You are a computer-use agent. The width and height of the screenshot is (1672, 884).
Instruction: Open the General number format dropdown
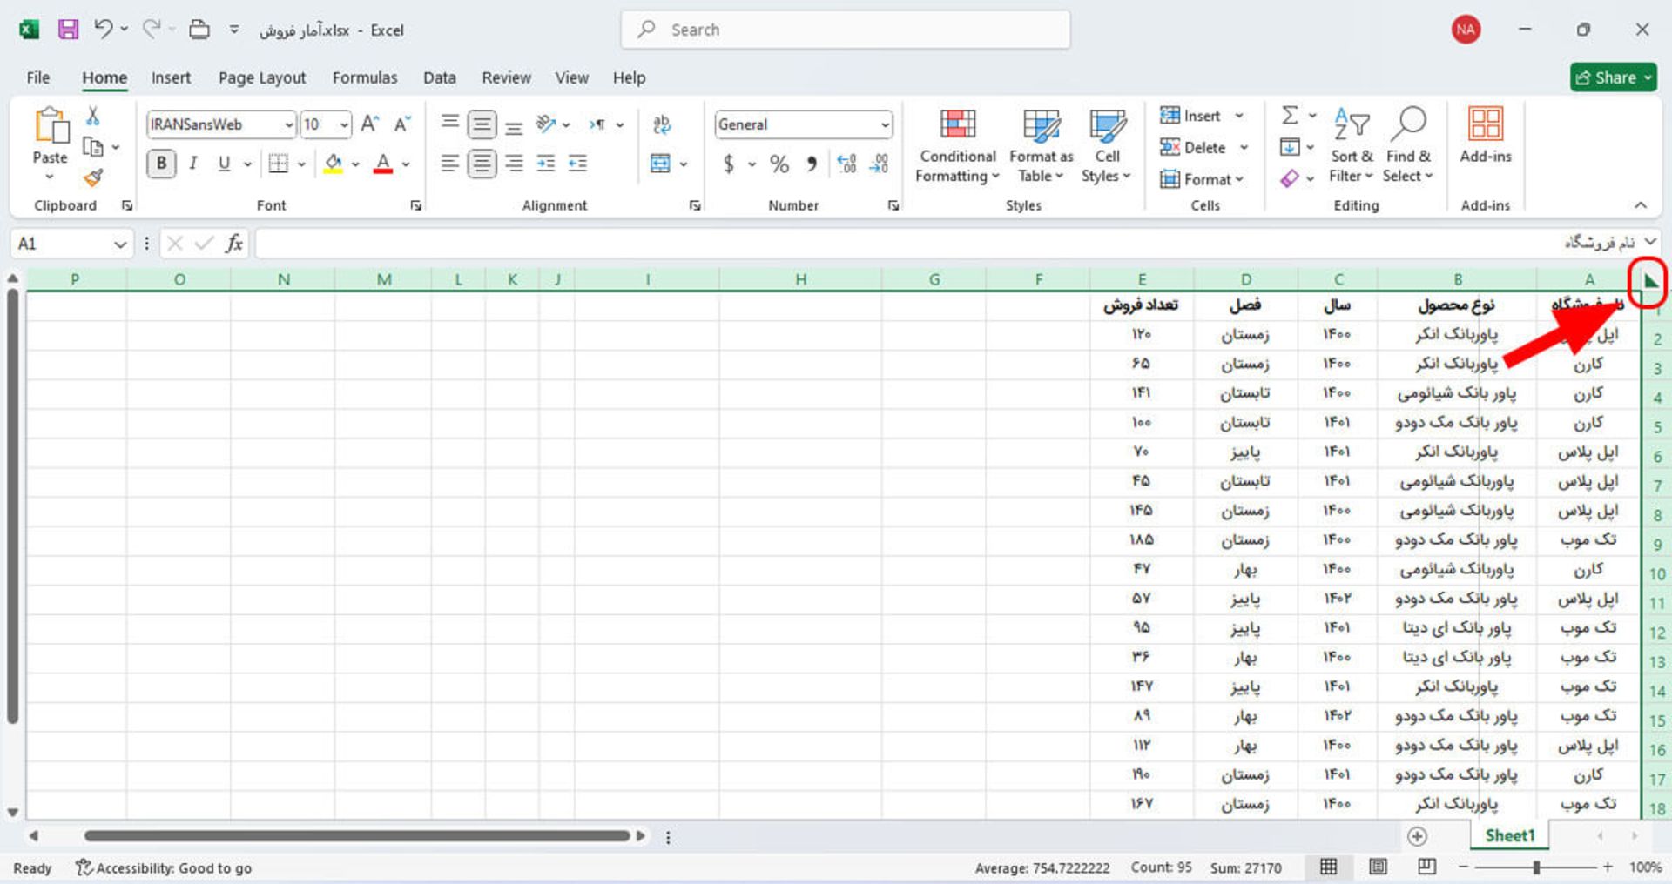[885, 125]
